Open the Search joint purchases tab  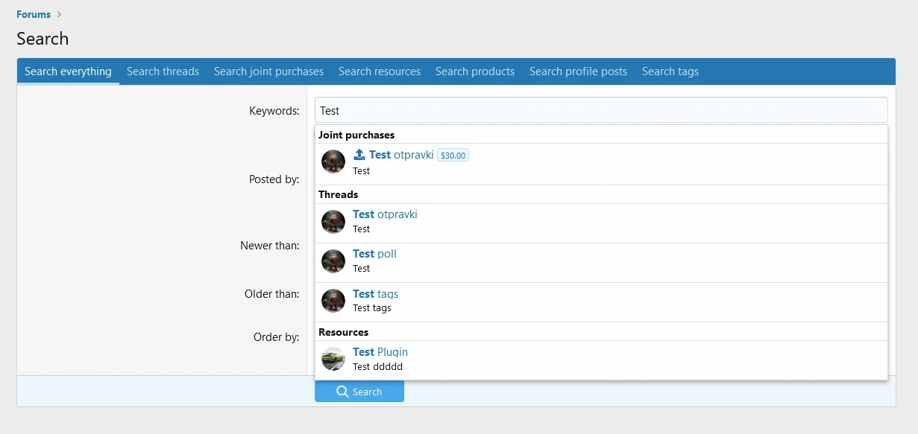pos(268,71)
